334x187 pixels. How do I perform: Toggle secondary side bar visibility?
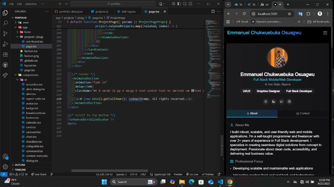click(191, 4)
